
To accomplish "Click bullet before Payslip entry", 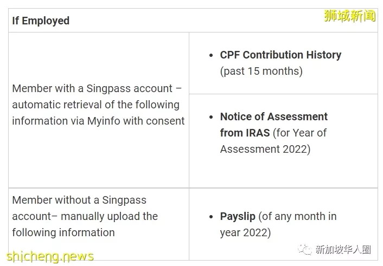I will (x=211, y=217).
